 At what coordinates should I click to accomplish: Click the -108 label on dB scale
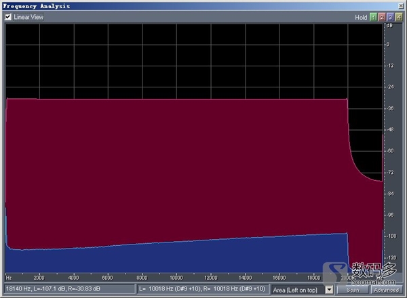pyautogui.click(x=391, y=236)
